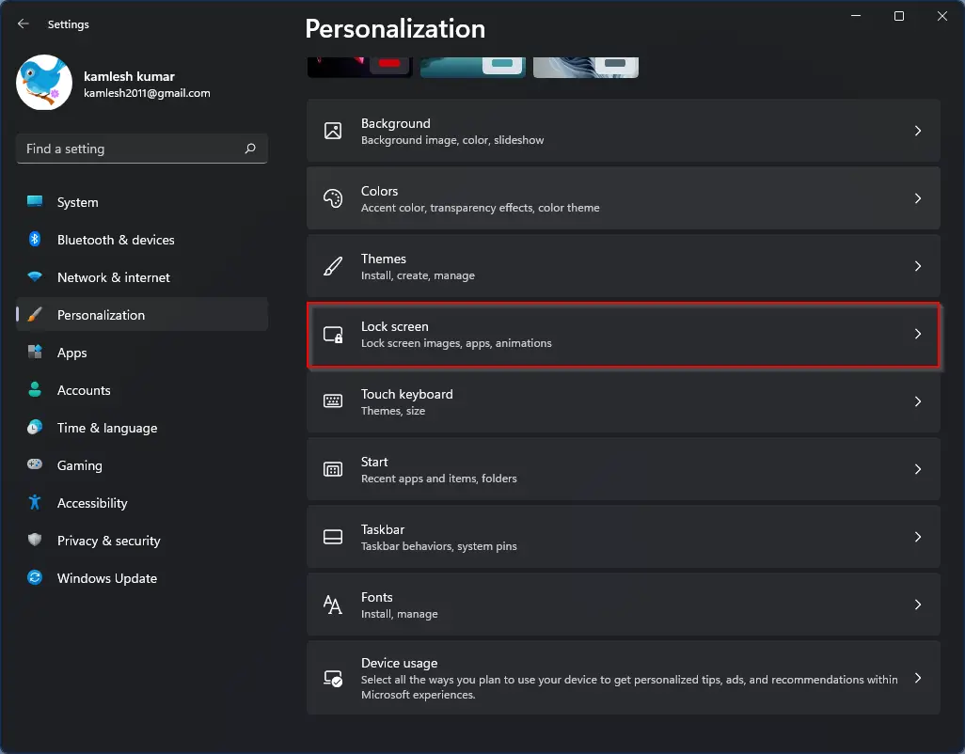Click the Colors accent color description text
The image size is (965, 754).
point(480,208)
